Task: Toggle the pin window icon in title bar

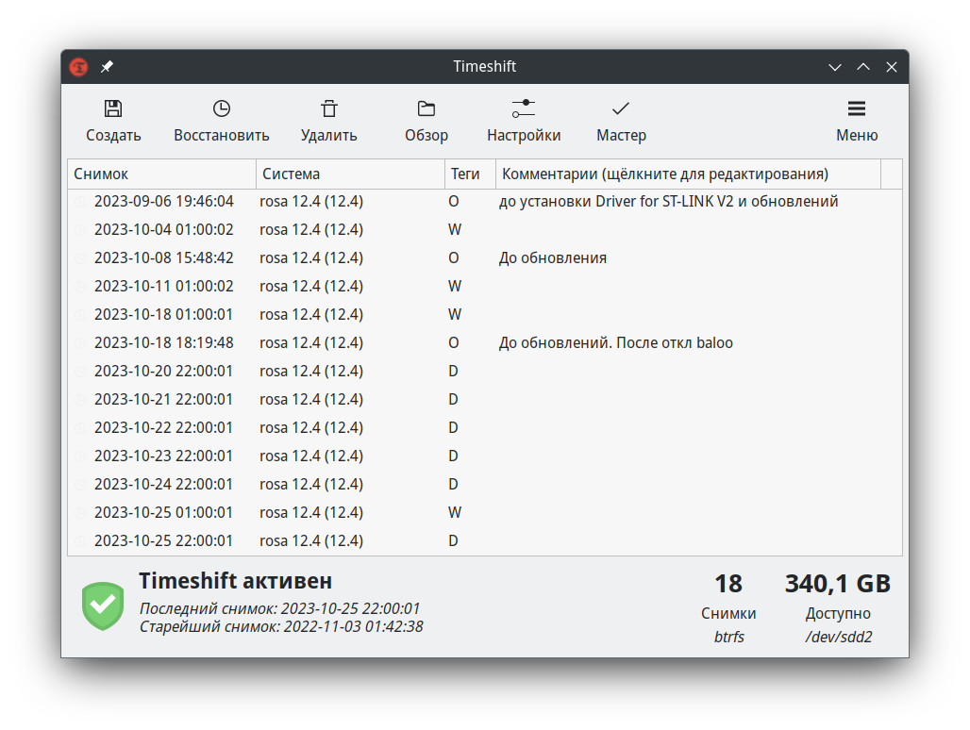Action: pos(107,66)
